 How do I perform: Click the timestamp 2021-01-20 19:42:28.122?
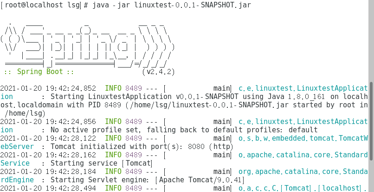point(48,138)
